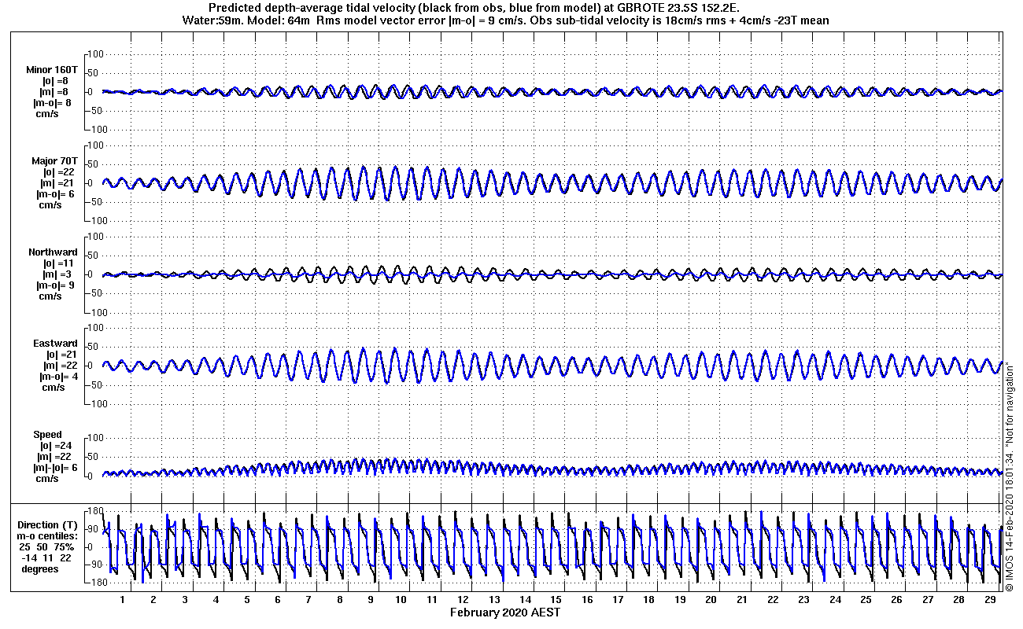Click day '27' on the date axis

click(928, 600)
